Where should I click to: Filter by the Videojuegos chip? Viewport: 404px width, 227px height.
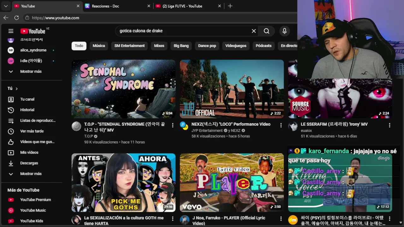click(236, 46)
